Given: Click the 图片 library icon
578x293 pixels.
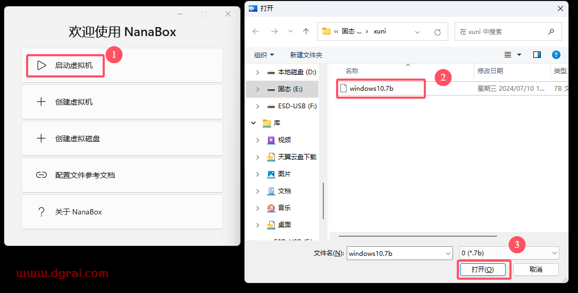Looking at the screenshot, I should click(271, 174).
